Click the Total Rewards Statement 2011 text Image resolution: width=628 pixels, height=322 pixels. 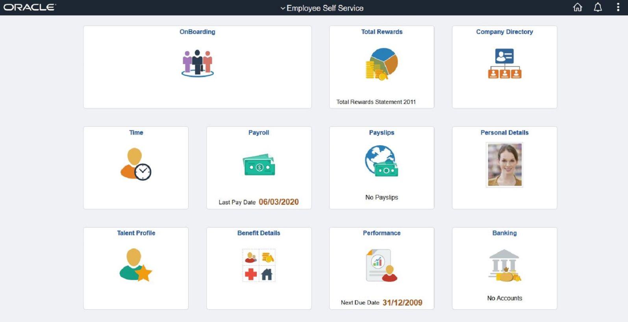[x=376, y=102]
